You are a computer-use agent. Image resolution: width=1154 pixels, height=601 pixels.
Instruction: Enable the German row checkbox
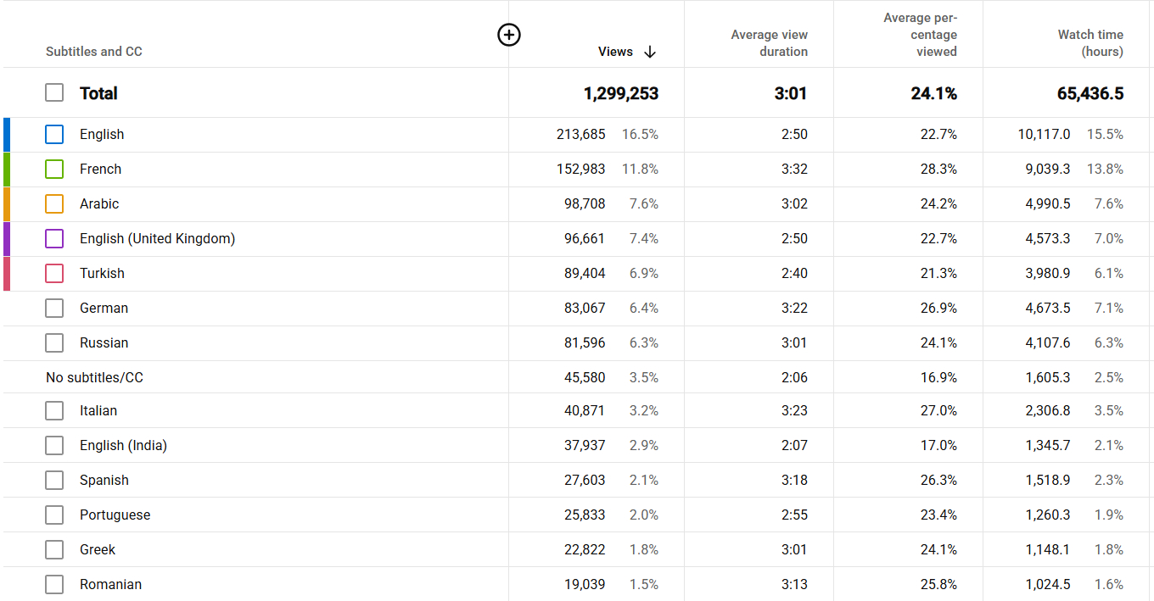[x=54, y=308]
